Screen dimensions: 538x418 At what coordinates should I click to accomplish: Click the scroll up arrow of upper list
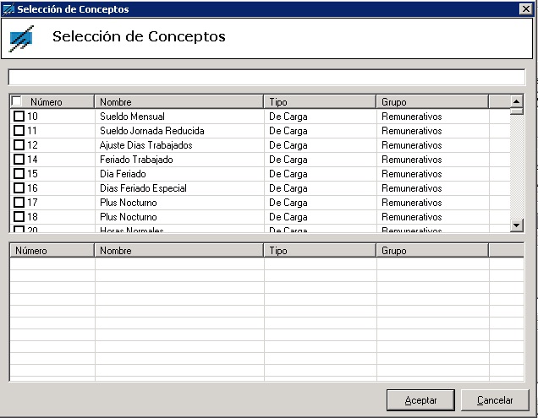pos(517,101)
